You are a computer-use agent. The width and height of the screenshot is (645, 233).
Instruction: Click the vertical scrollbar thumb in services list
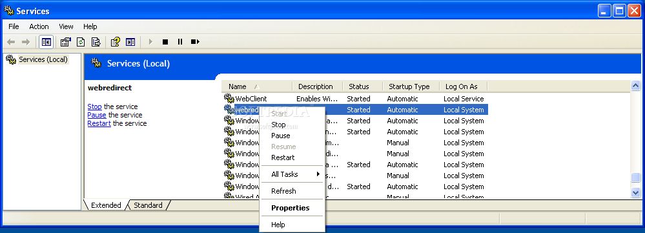(x=635, y=177)
